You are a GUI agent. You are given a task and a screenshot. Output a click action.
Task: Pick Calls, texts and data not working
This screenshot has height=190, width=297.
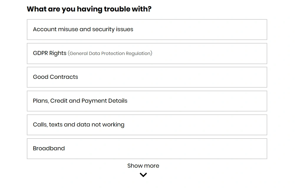pos(147,125)
